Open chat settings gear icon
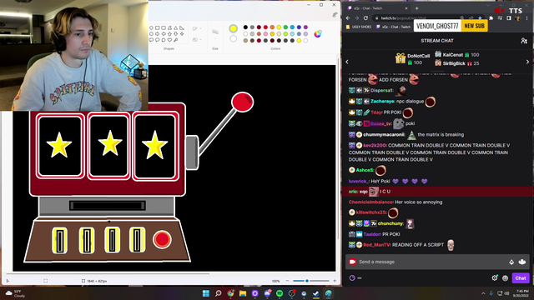The height and width of the screenshot is (300, 534). 495,277
